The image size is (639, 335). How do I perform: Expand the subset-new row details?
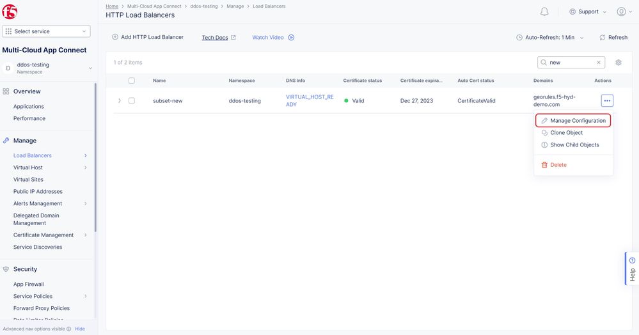click(119, 100)
